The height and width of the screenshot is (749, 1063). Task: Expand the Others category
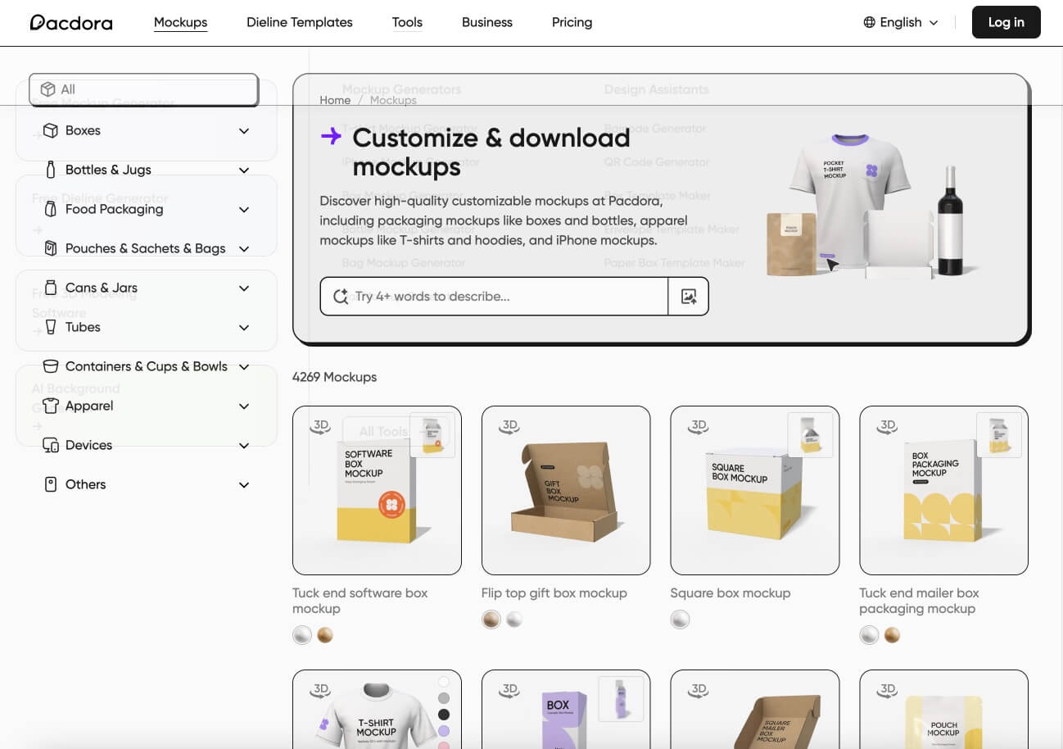(x=243, y=485)
